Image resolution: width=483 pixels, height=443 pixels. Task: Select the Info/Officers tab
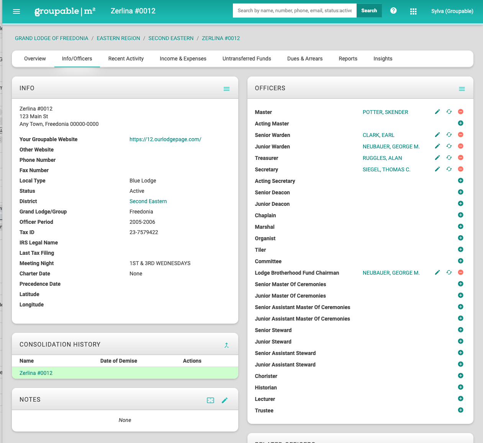(77, 59)
